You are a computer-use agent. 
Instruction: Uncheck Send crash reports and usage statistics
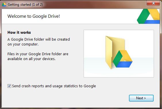point(9,86)
